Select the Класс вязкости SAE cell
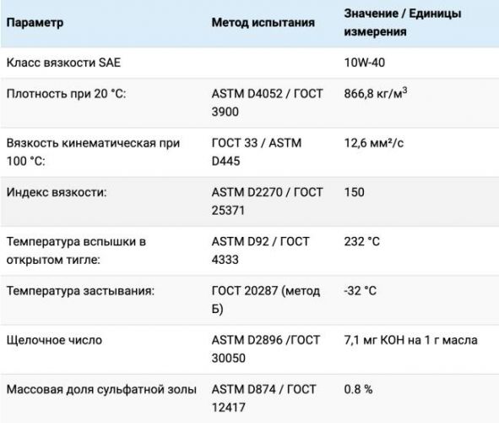This screenshot has height=423, width=499. click(x=63, y=63)
